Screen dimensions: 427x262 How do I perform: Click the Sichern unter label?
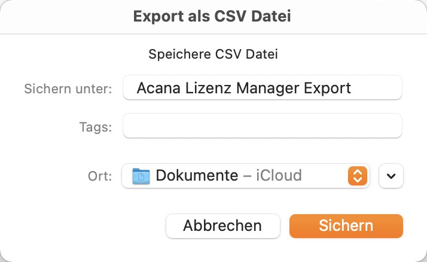(x=68, y=89)
